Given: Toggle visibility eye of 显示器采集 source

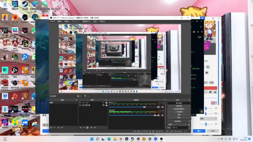Looking at the screenshot, I should pos(103,105).
